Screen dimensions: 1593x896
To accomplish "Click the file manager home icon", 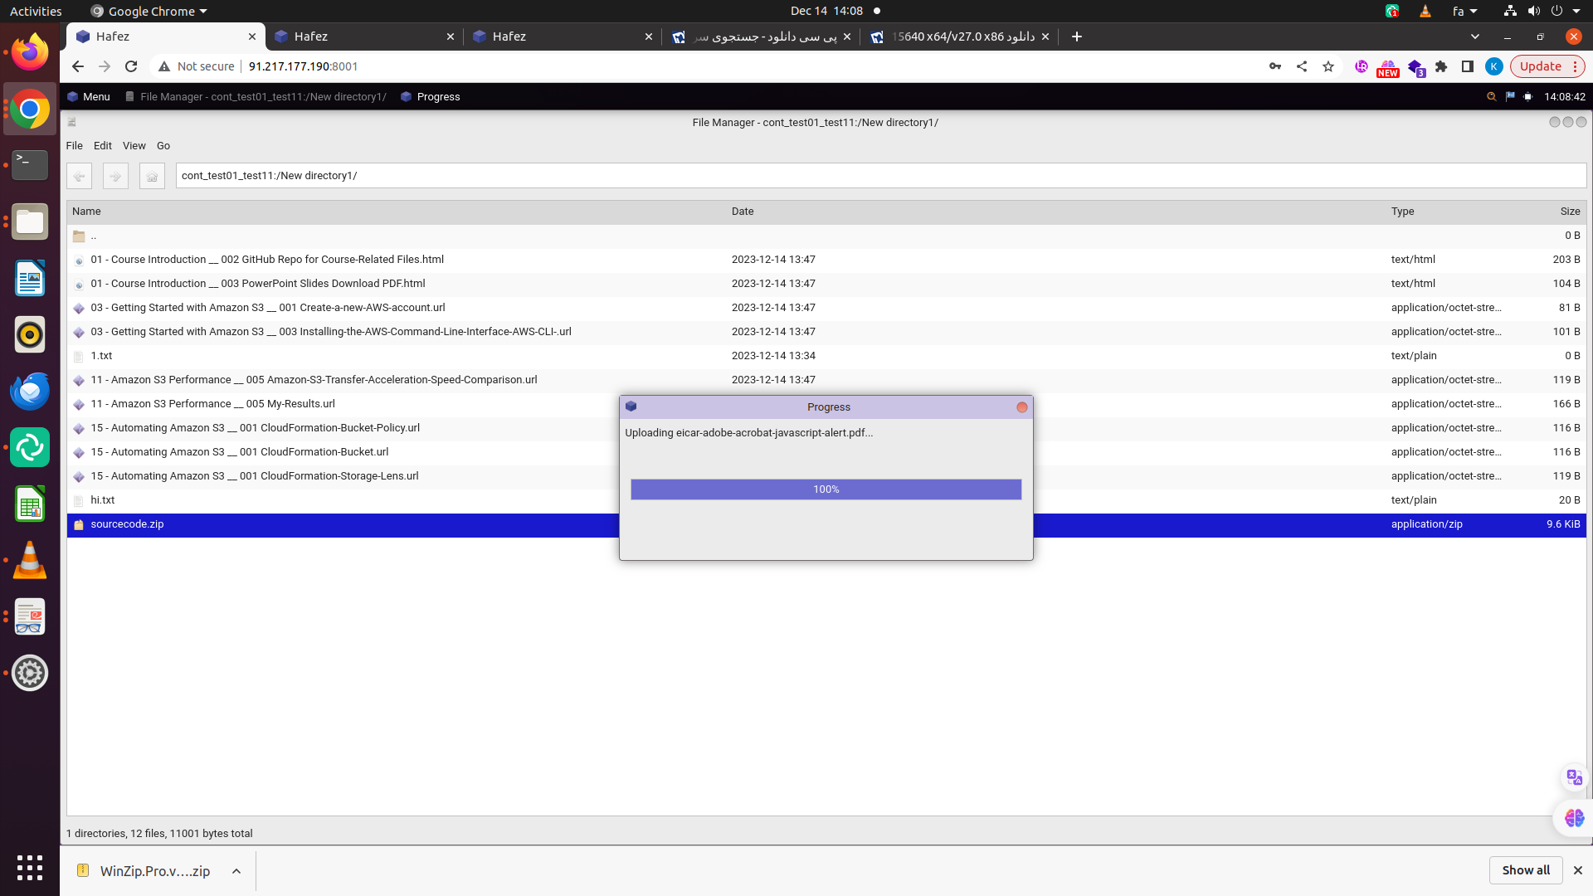I will tap(152, 176).
